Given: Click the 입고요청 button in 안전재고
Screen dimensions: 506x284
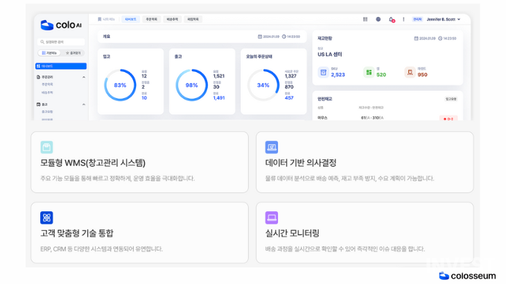Looking at the screenshot, I should tap(450, 99).
